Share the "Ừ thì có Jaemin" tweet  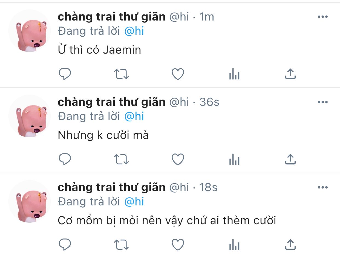pos(290,74)
